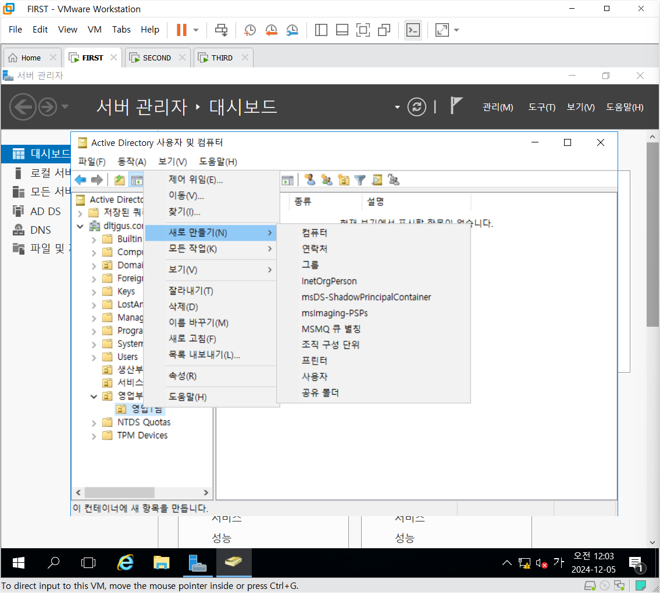Collapse the 영업부 tree node
Viewport: 660px width, 593px height.
tap(94, 396)
